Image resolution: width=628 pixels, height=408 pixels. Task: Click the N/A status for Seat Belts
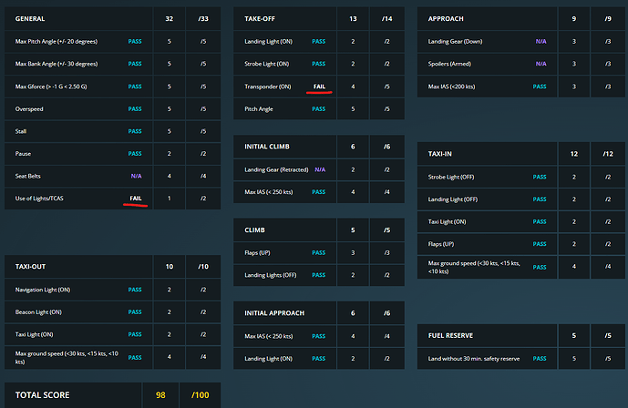click(136, 176)
